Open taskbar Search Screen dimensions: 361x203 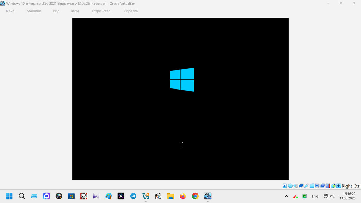(x=22, y=196)
